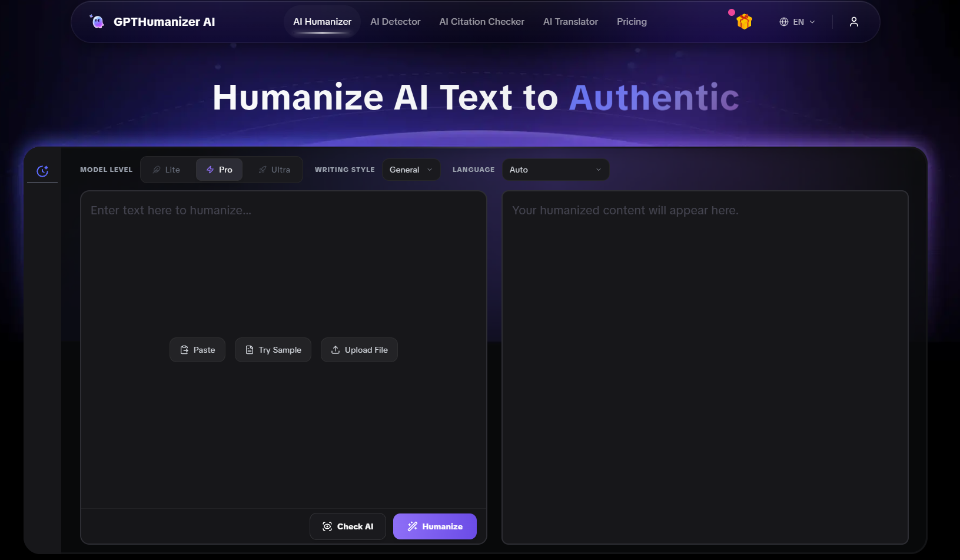The image size is (960, 560).
Task: Click the Humanize button
Action: (434, 526)
